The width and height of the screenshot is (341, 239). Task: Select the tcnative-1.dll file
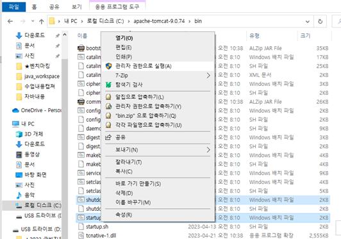pos(101,236)
